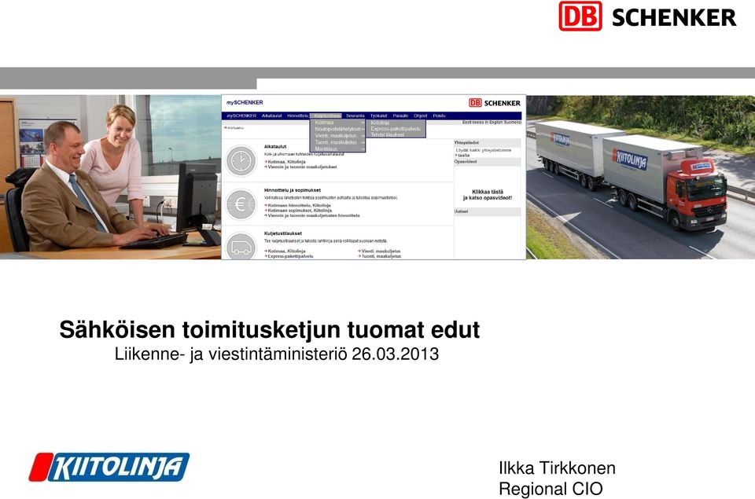Open the Kotimaan sopimukset, Kiitolinja link
The height and width of the screenshot is (499, 755).
[300, 211]
